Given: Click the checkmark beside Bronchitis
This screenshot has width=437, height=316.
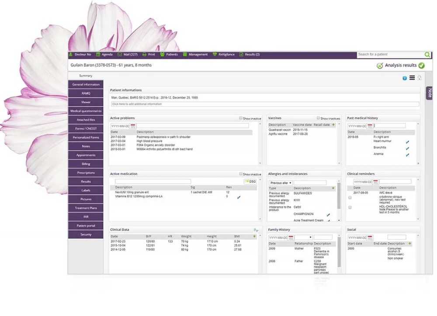Looking at the screenshot, I should coord(407,149).
